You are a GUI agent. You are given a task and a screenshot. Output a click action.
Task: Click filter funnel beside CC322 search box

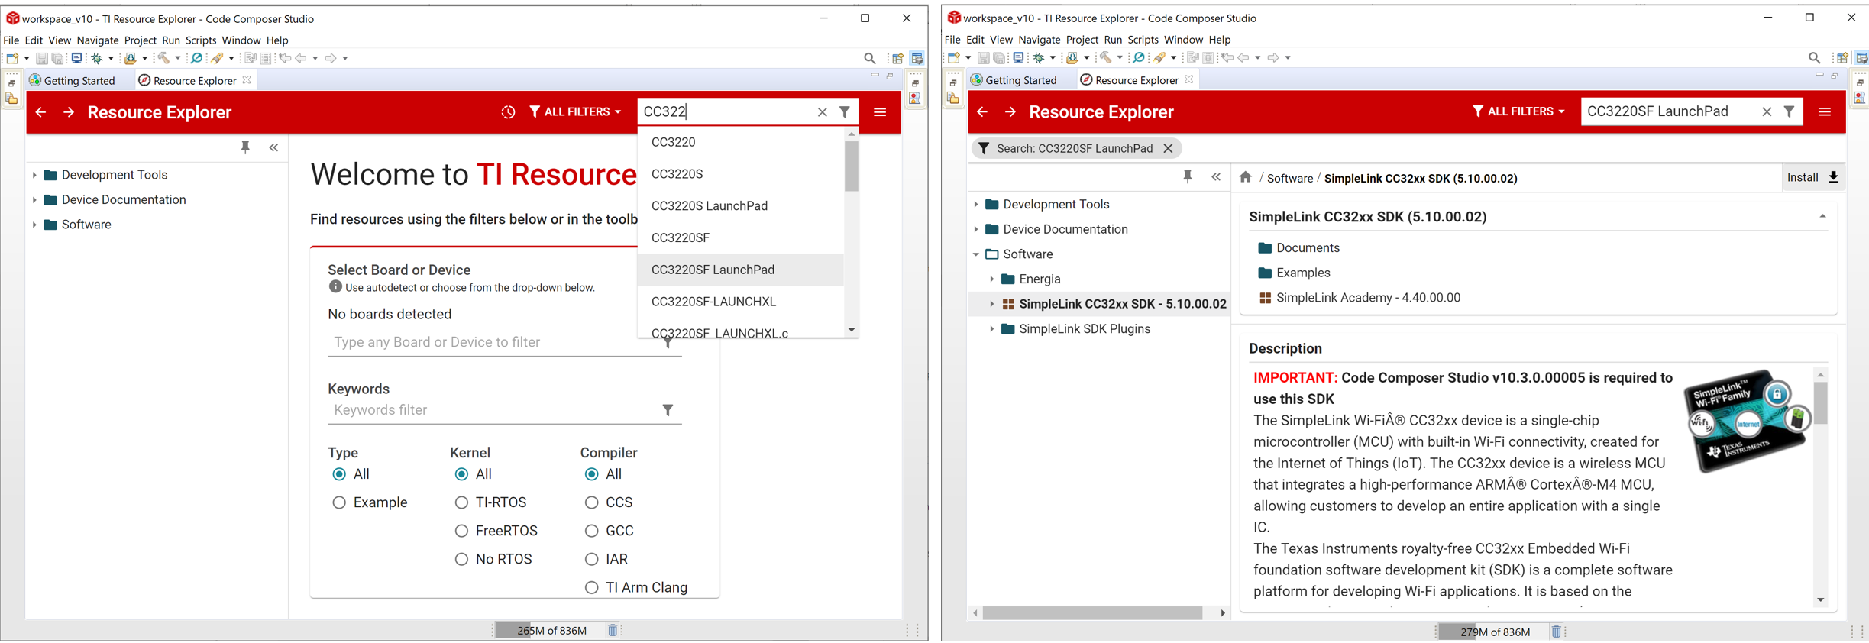(844, 112)
